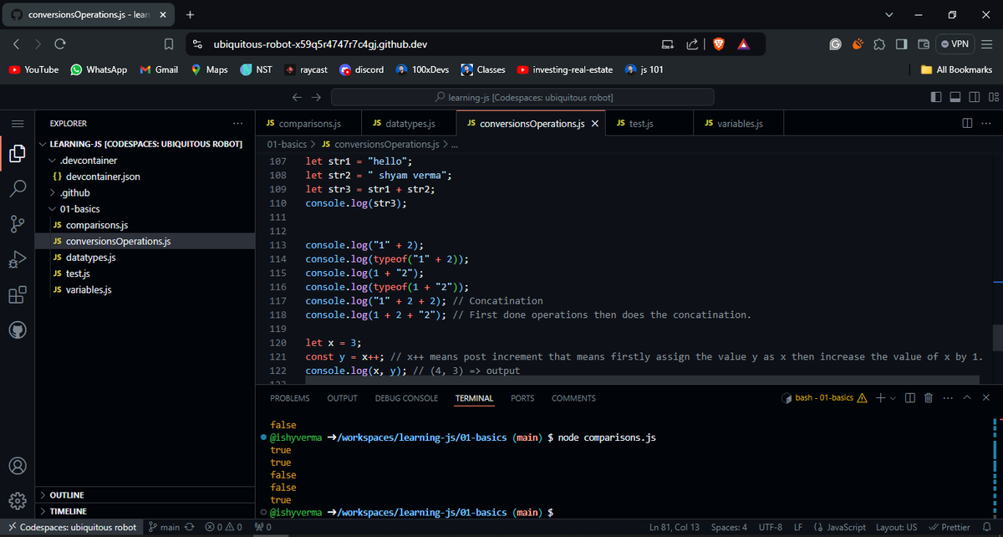Toggle the browser sidebar panel icon
Viewport: 1003px width, 537px height.
[x=901, y=43]
